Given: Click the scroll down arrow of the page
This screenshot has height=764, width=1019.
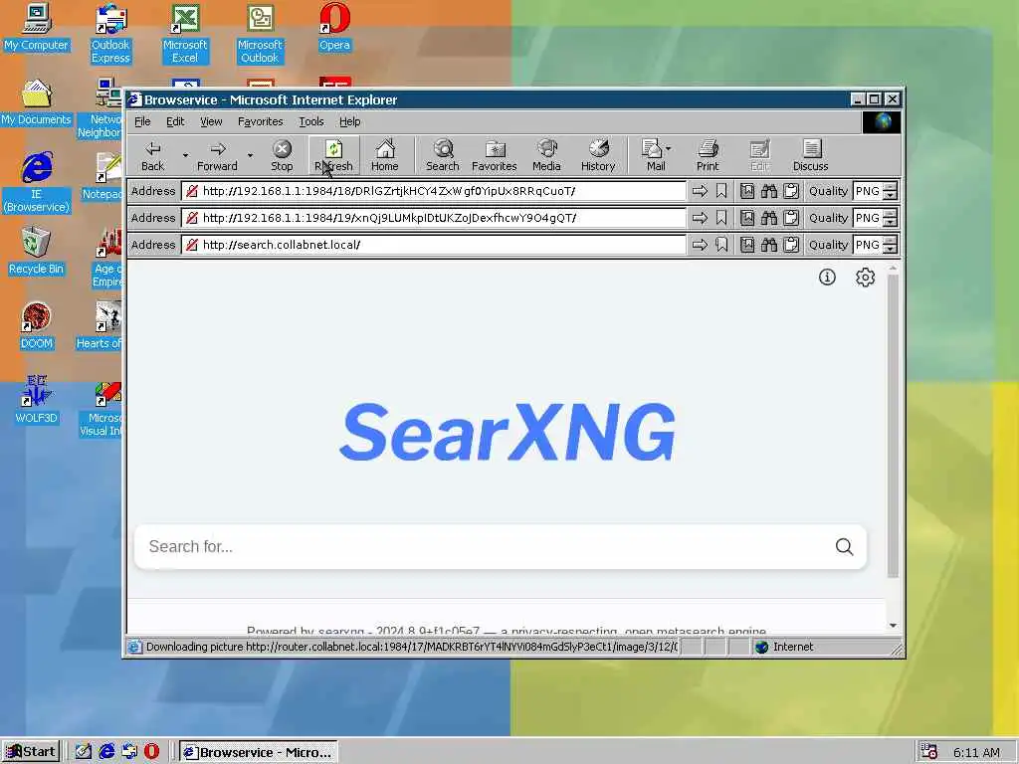Looking at the screenshot, I should 893,626.
